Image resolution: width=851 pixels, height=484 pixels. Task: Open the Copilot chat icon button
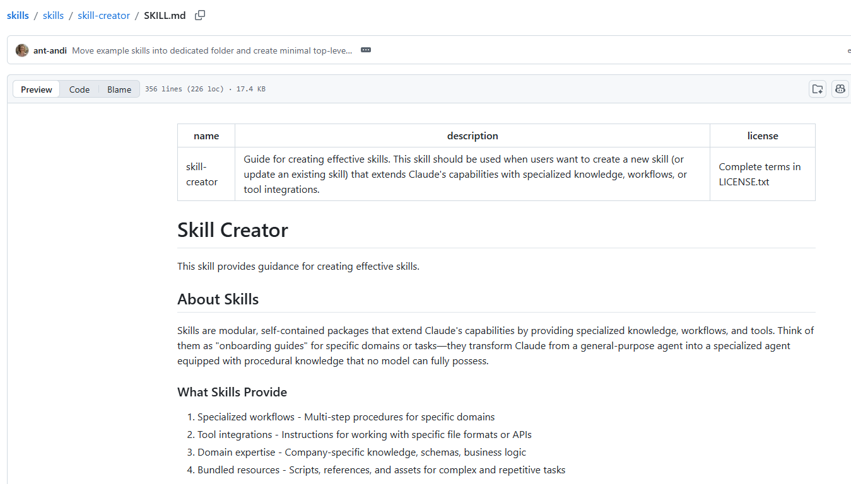point(840,89)
